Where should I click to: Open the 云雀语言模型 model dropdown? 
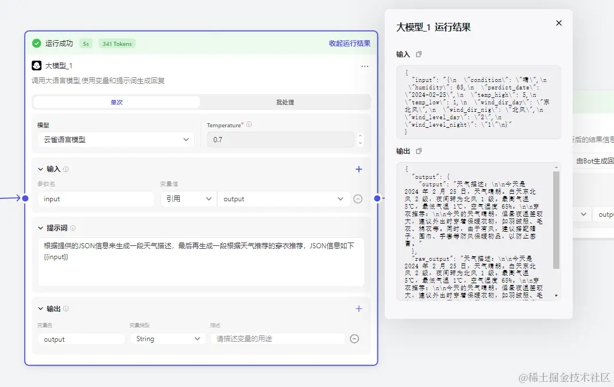pos(116,139)
